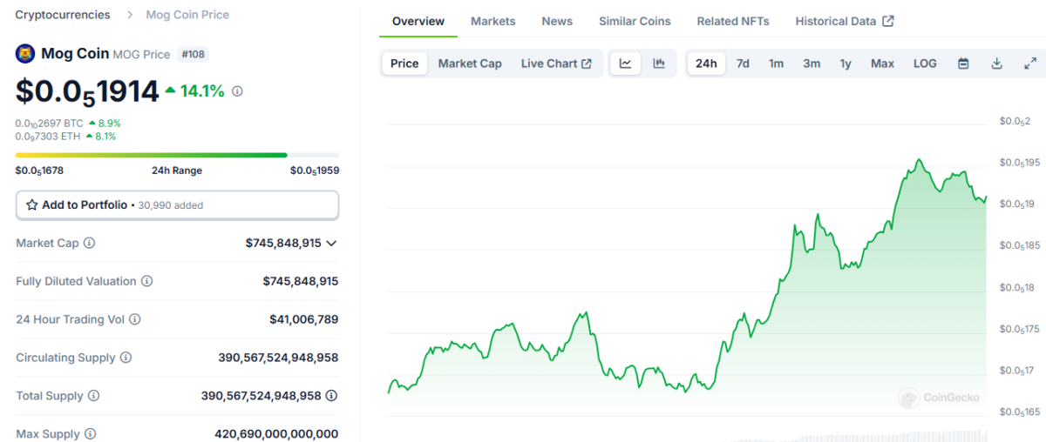Open the calendar date range picker

click(963, 64)
